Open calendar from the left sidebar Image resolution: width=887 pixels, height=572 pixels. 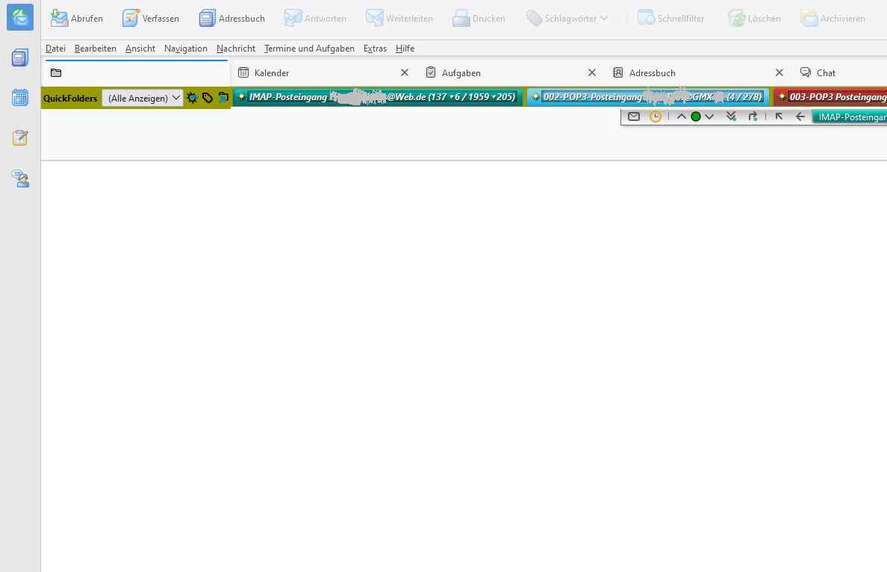[20, 97]
